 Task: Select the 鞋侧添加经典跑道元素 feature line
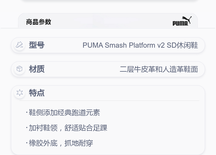[x=65, y=113]
